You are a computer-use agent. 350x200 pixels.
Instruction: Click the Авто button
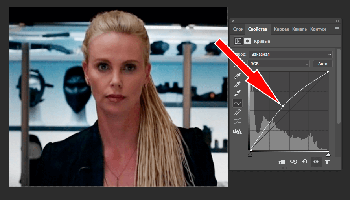coord(322,64)
